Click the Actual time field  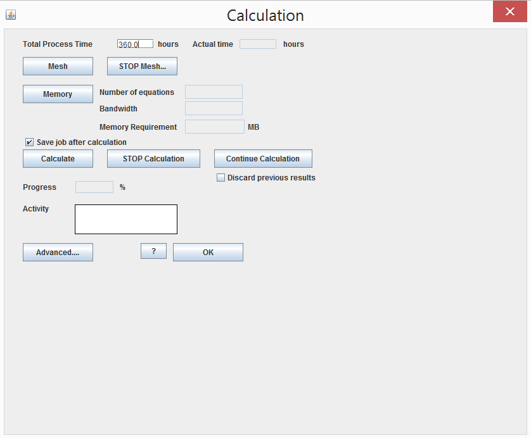click(x=257, y=44)
